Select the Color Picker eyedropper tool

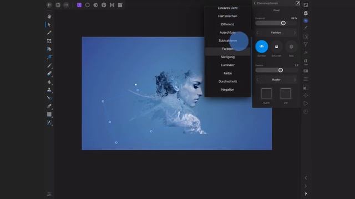pyautogui.click(x=49, y=33)
